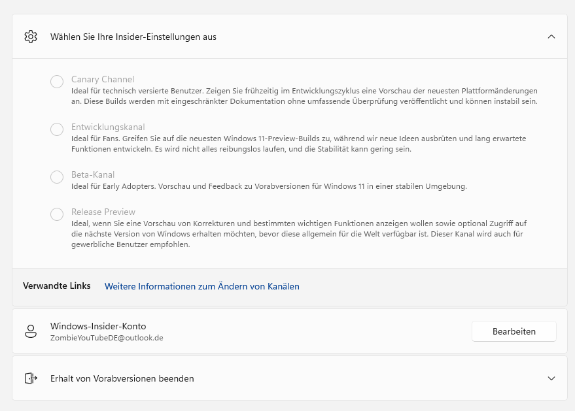Screen dimensions: 575x411
Task: Click the Release Preview label text
Action: coord(103,212)
